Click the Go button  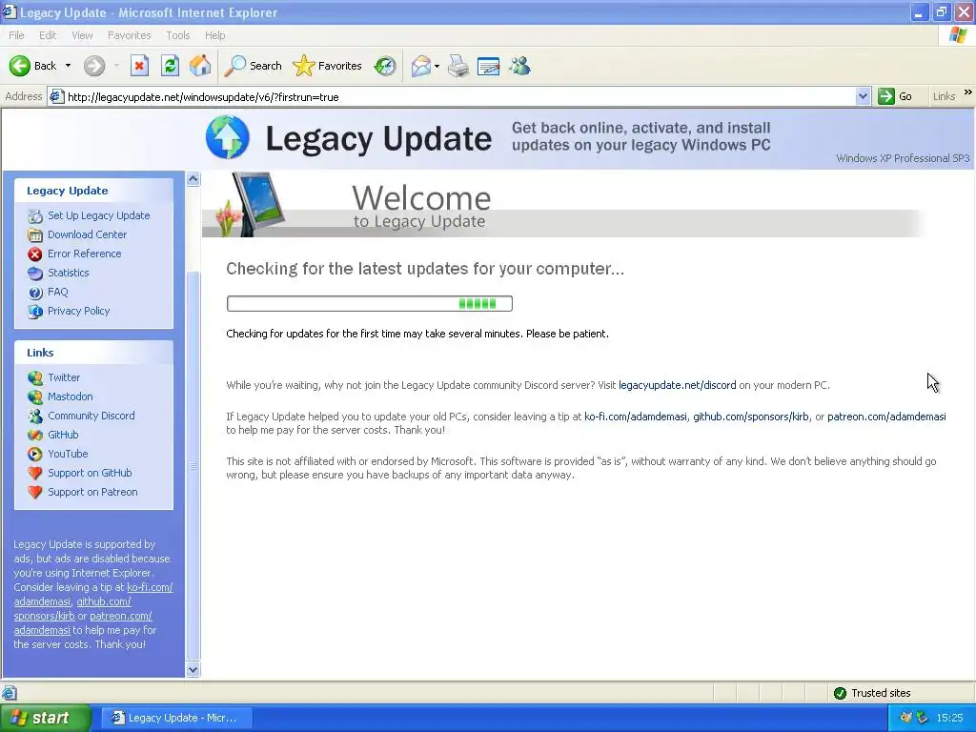(895, 96)
